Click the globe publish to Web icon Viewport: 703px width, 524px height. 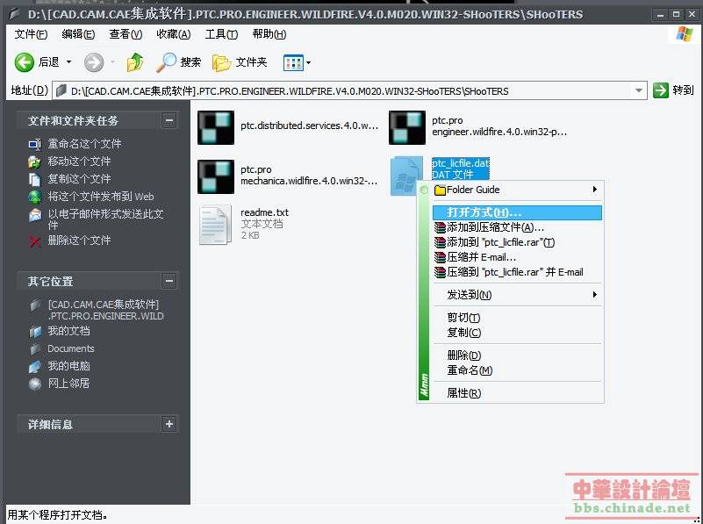pyautogui.click(x=34, y=197)
